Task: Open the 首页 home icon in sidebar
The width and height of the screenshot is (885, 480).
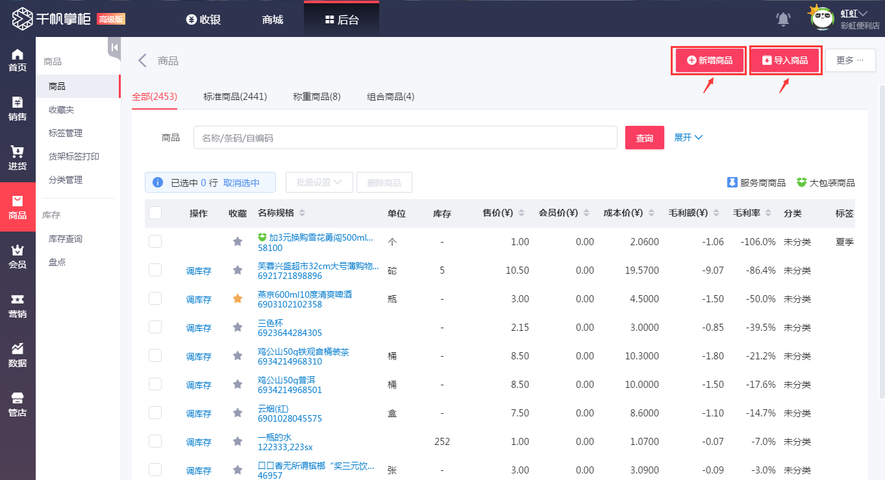Action: click(x=18, y=58)
